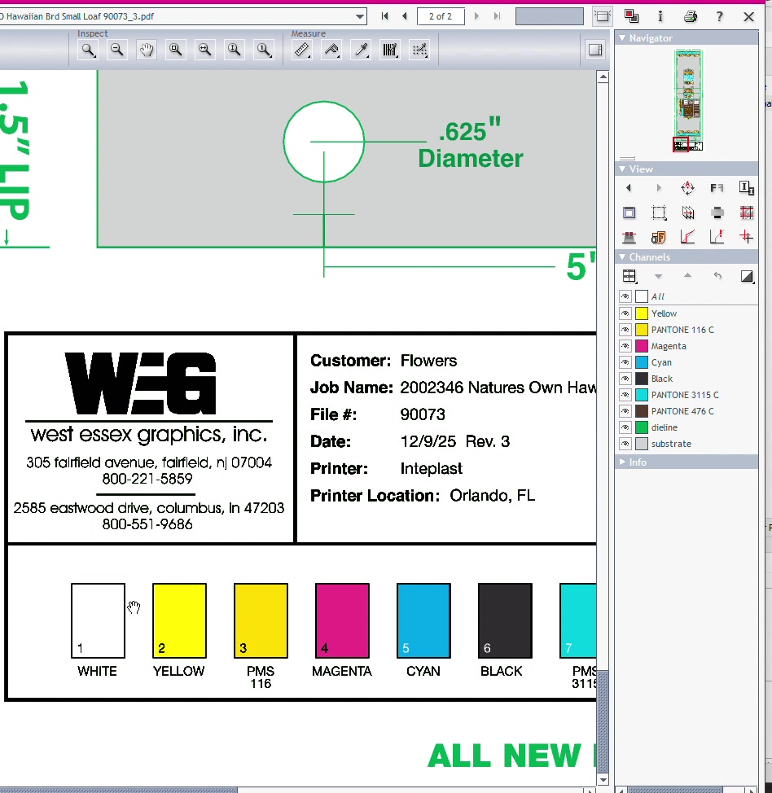The height and width of the screenshot is (793, 772).
Task: Select the Zoom In tool
Action: [87, 50]
